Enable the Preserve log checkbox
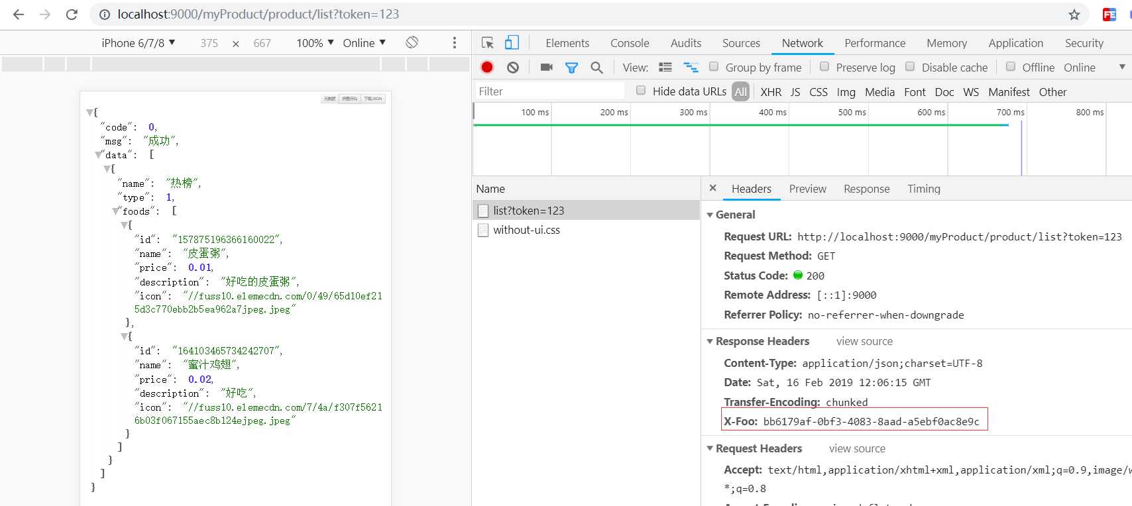Image resolution: width=1132 pixels, height=506 pixels. [824, 66]
